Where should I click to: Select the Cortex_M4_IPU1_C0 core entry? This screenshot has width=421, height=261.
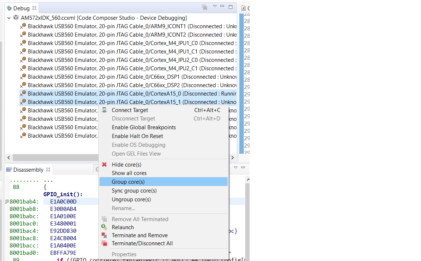tap(132, 43)
